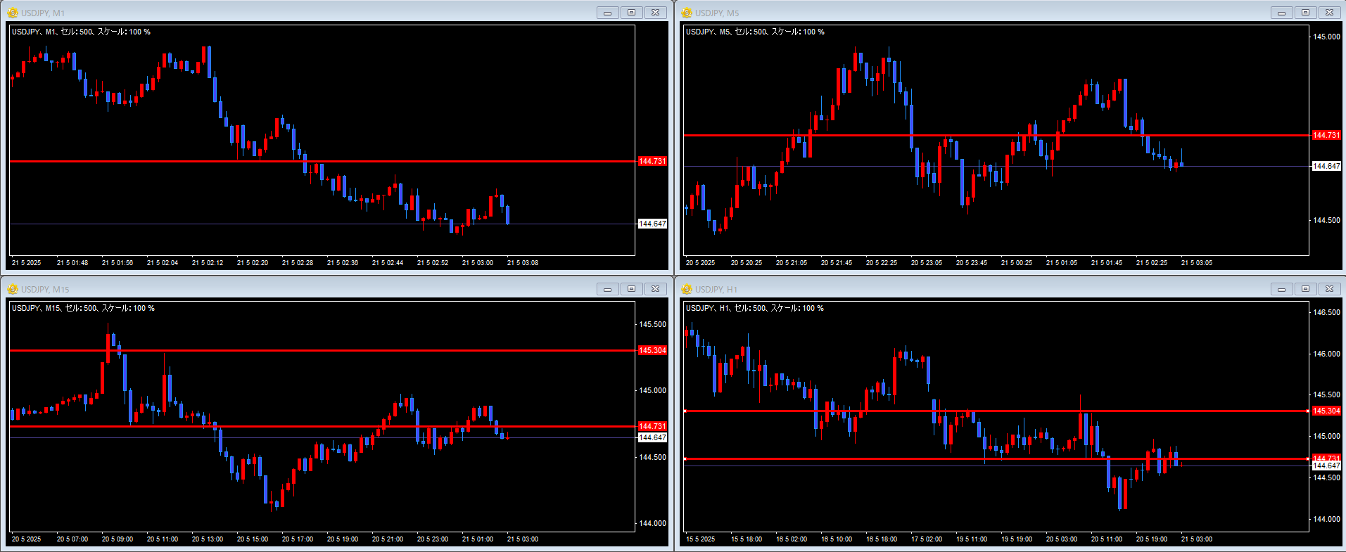Maximize the USDJPY, M15 chart window

coord(631,289)
